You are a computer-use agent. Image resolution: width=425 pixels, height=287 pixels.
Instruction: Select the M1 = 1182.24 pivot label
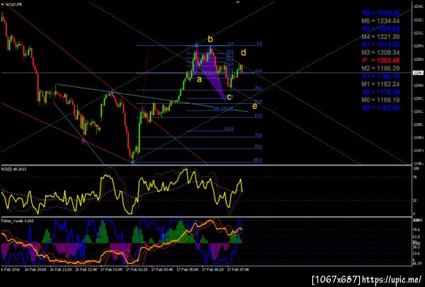coord(380,84)
